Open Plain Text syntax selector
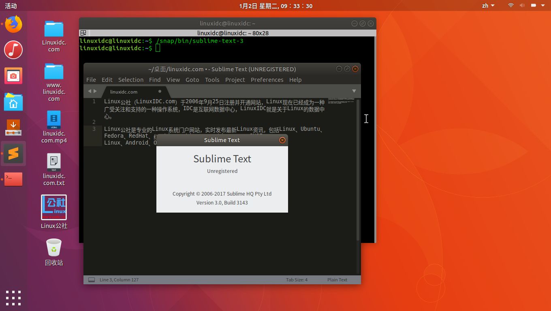 pos(337,280)
